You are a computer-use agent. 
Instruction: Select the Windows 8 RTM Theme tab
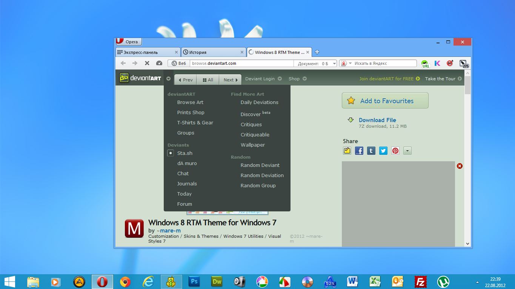[279, 52]
